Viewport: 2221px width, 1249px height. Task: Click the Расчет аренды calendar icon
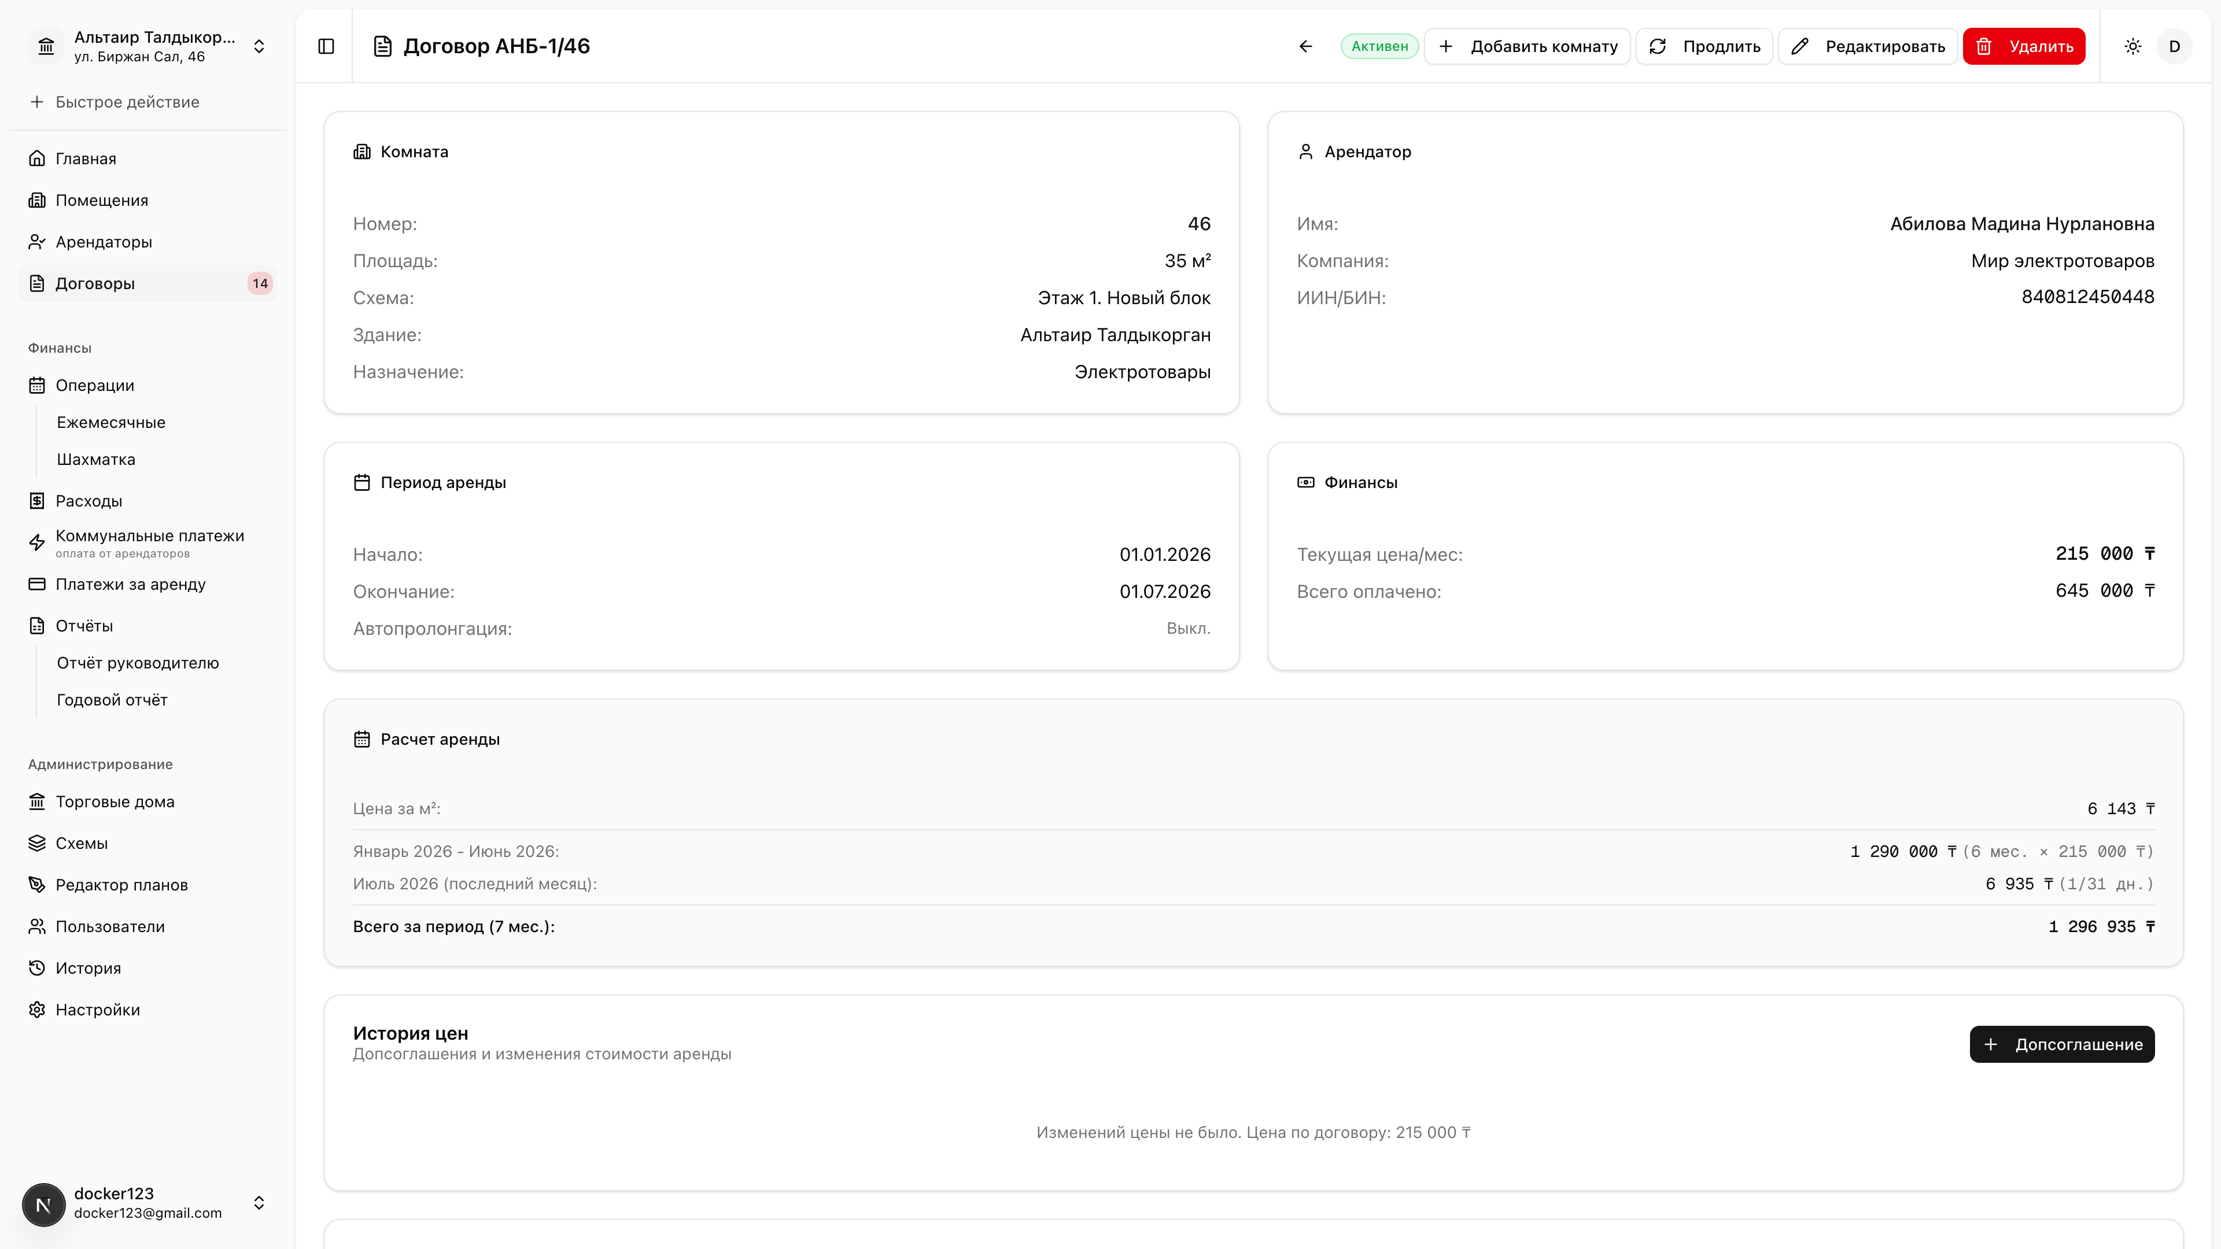point(362,740)
